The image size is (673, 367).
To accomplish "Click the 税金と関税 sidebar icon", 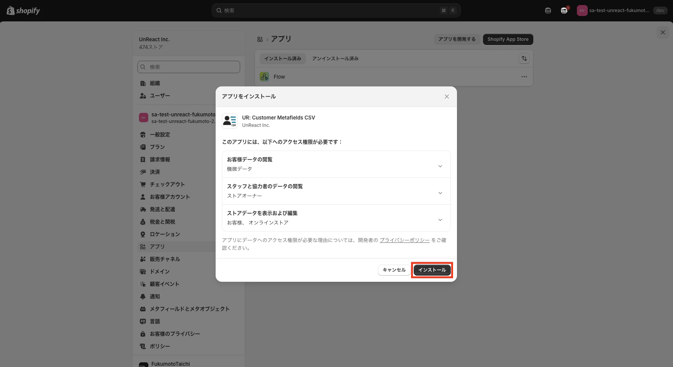I will coord(143,222).
